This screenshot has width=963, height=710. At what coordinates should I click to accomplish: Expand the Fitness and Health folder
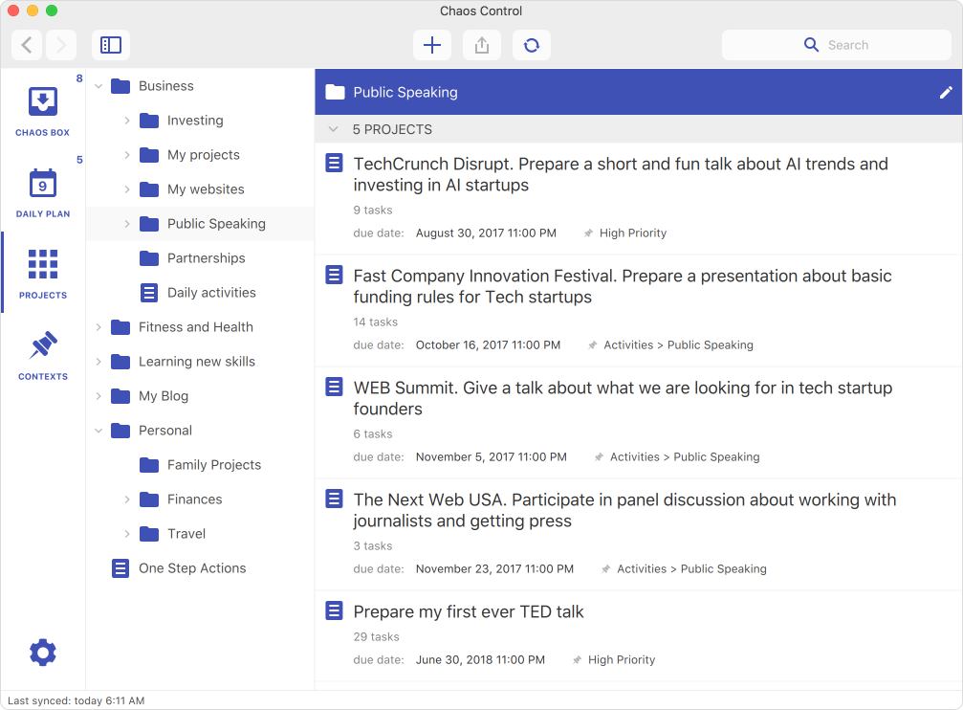[98, 327]
